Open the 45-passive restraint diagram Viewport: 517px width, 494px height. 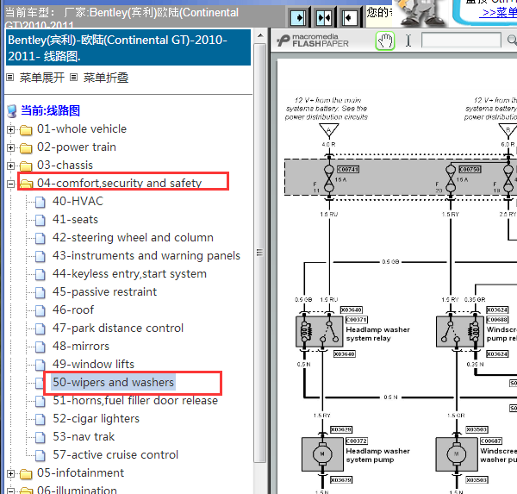tap(104, 291)
